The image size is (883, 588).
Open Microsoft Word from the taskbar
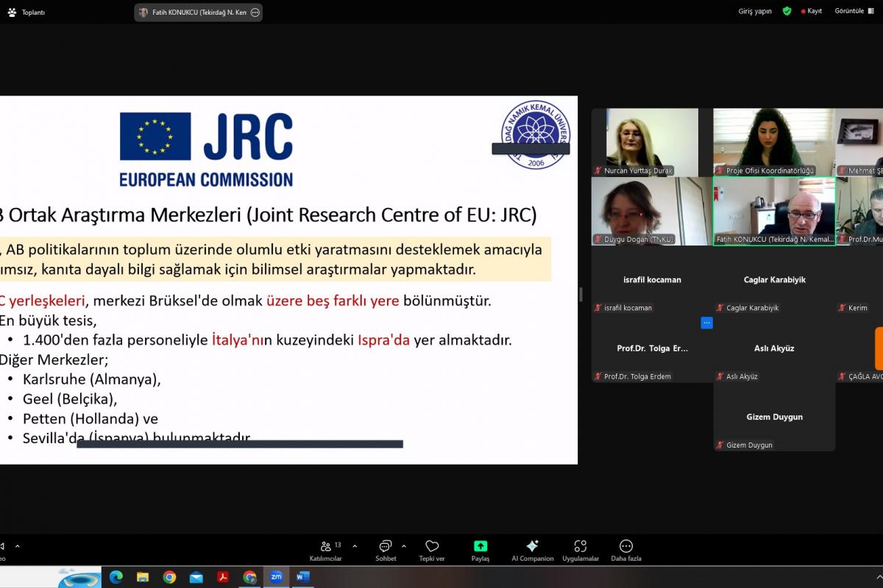[x=302, y=577]
